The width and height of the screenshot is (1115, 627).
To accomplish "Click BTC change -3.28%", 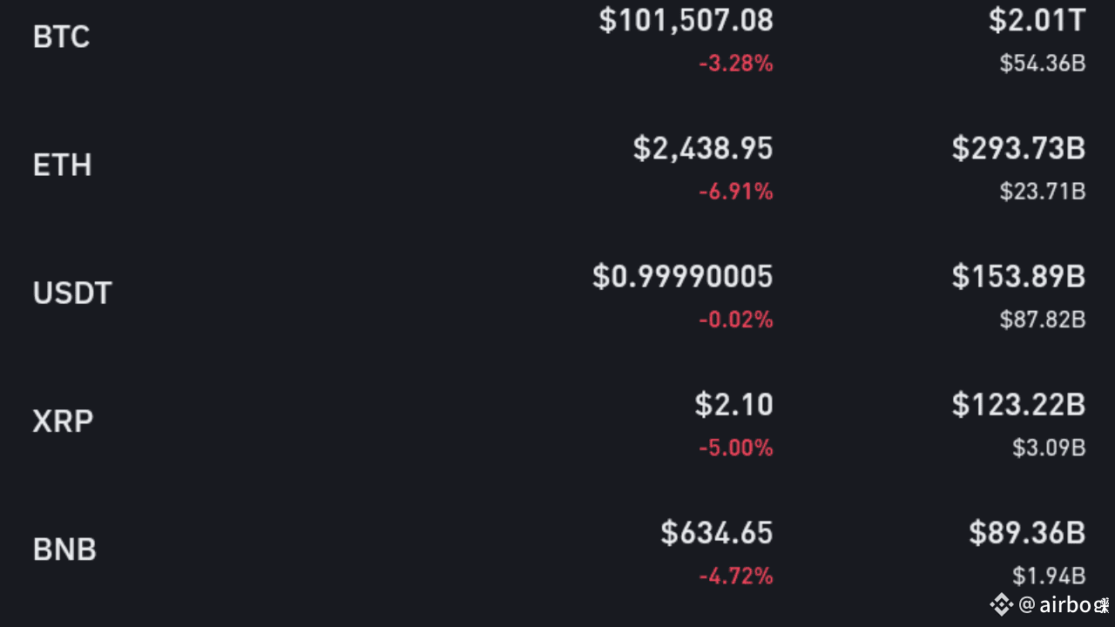I will (x=735, y=64).
